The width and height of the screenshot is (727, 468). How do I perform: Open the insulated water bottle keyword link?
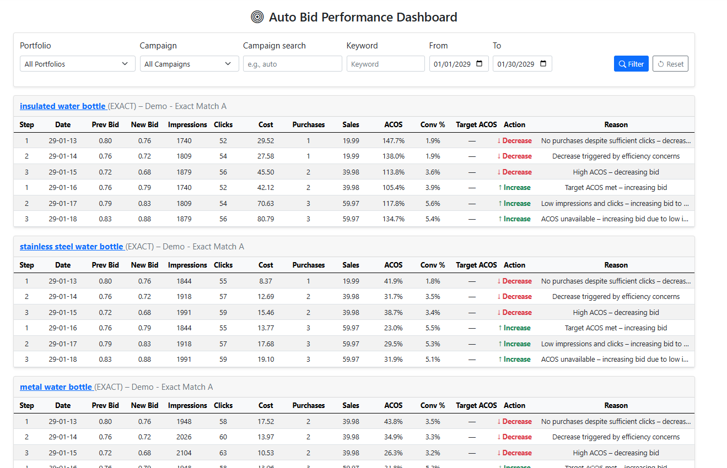[62, 106]
